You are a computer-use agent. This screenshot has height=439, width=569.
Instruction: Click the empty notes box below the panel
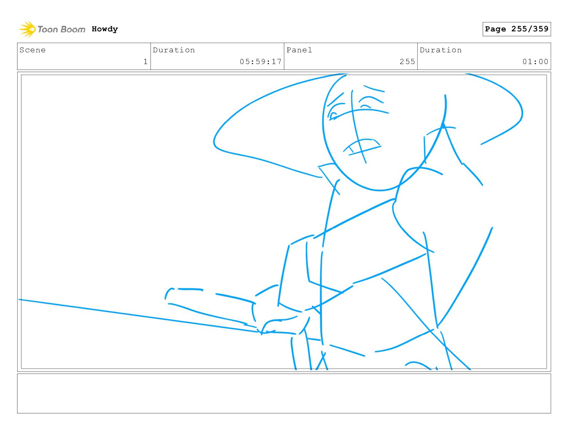coord(284,394)
